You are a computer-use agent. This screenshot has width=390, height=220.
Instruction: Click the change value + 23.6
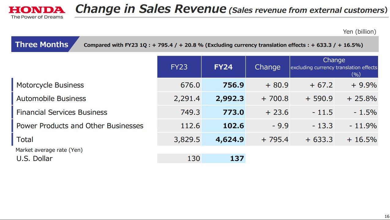[277, 112]
